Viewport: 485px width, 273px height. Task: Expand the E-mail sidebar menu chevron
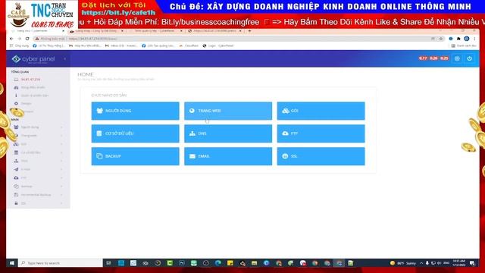[x=61, y=169]
